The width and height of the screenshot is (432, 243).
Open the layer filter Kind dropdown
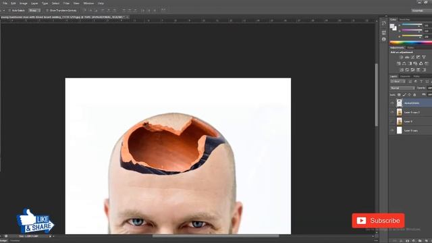[398, 82]
